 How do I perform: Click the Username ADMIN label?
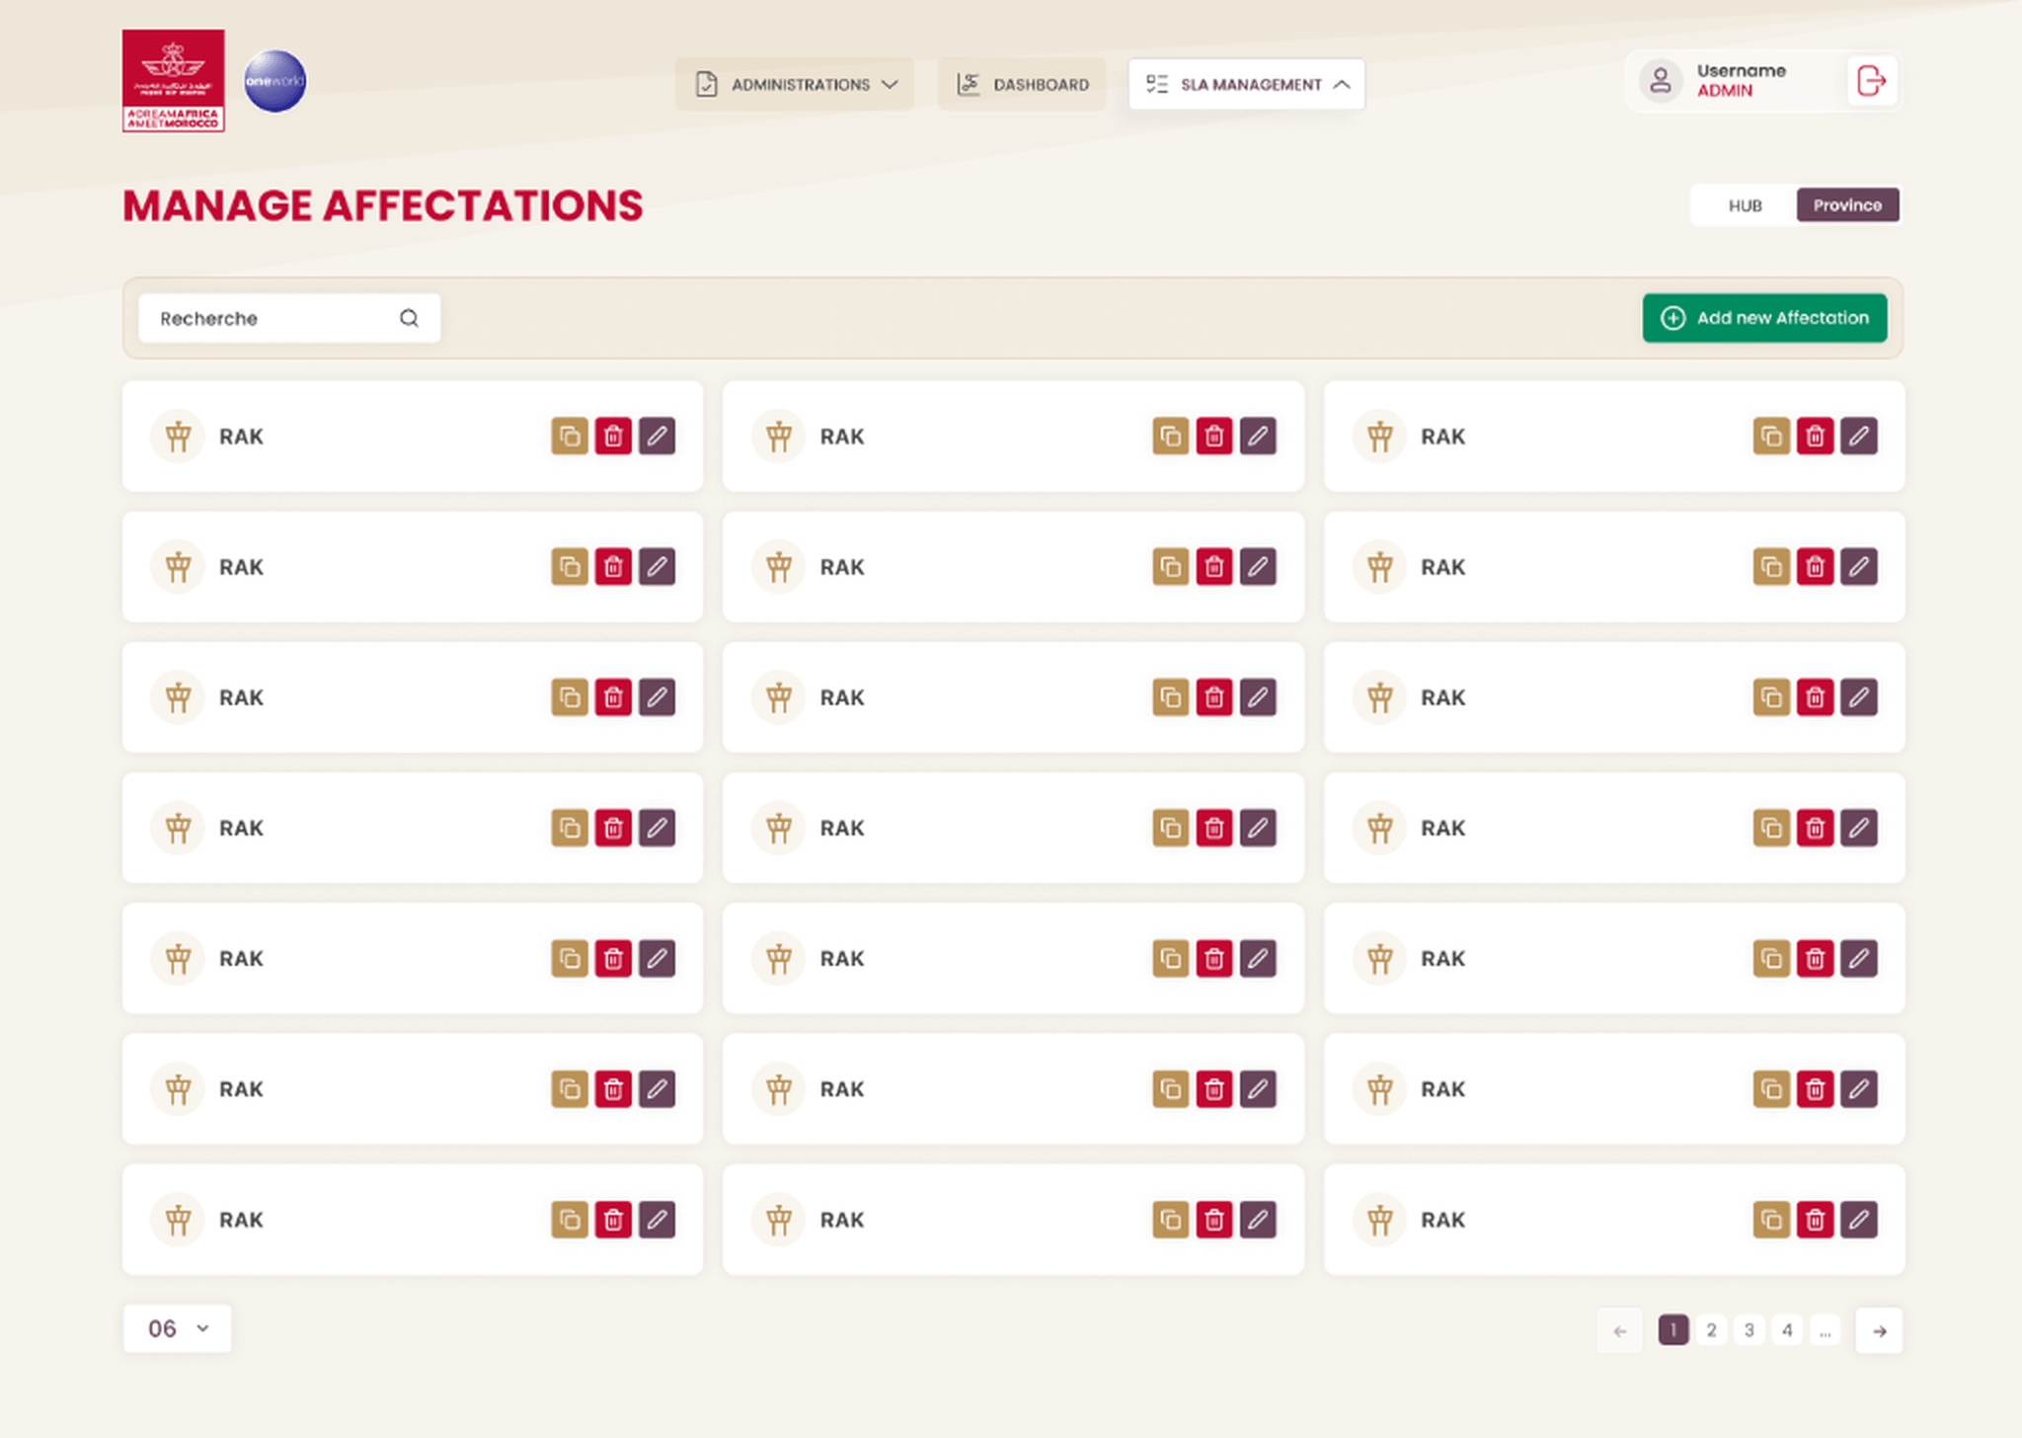pos(1742,80)
